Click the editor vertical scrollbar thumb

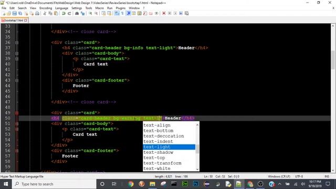click(x=332, y=60)
